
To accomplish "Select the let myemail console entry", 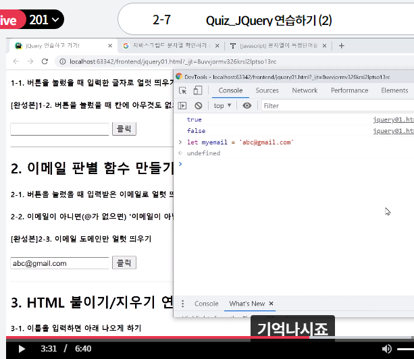I will (x=240, y=142).
